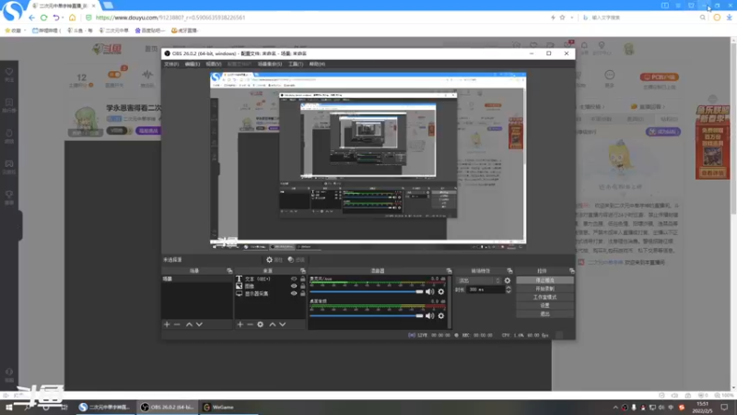
Task: Toggle visibility of display capture source
Action: [x=294, y=293]
